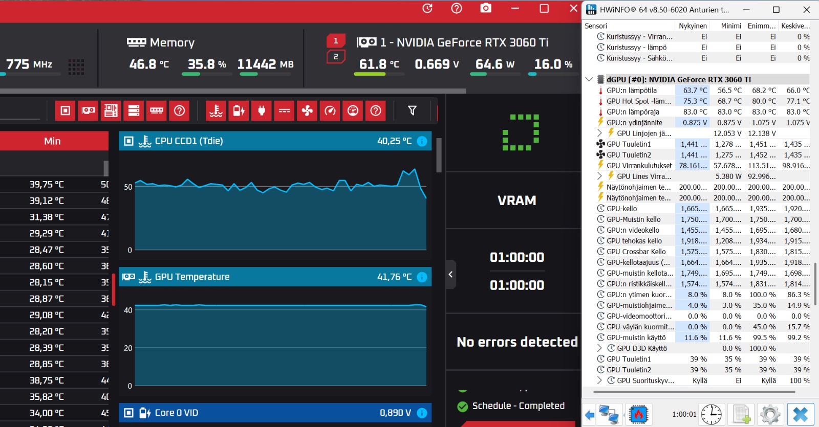Expand GPU D3D Käyttö row

tap(600, 348)
